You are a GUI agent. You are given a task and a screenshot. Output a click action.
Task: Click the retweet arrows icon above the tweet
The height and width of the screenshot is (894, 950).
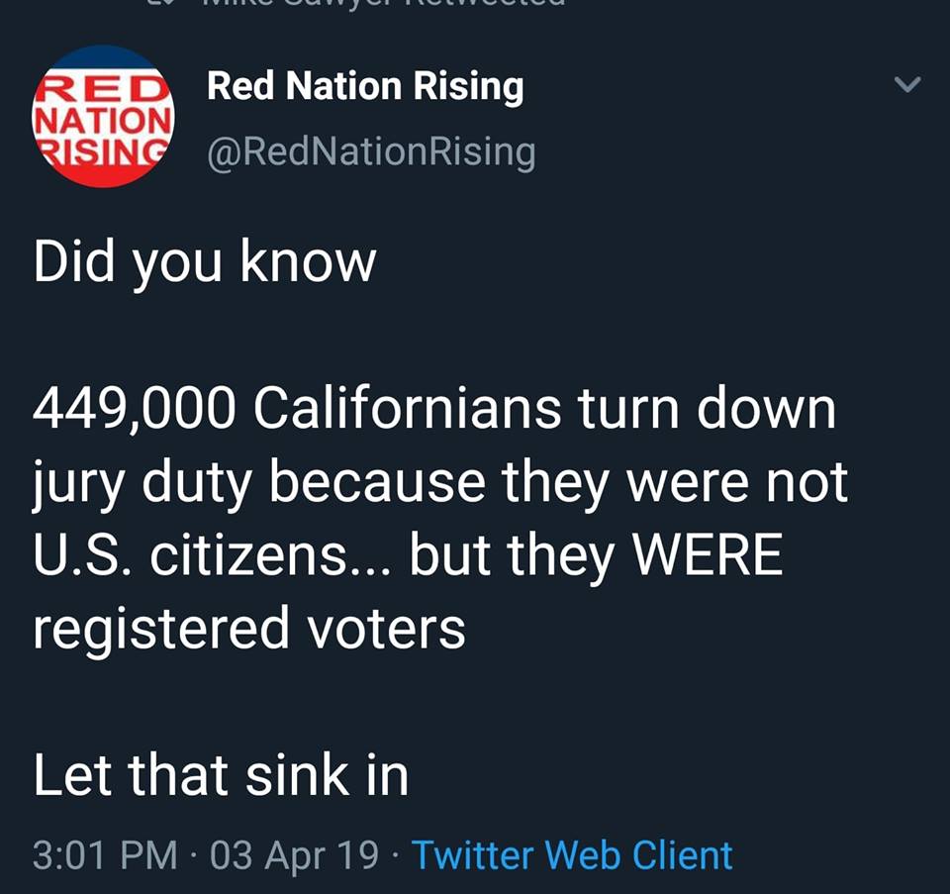(x=156, y=4)
